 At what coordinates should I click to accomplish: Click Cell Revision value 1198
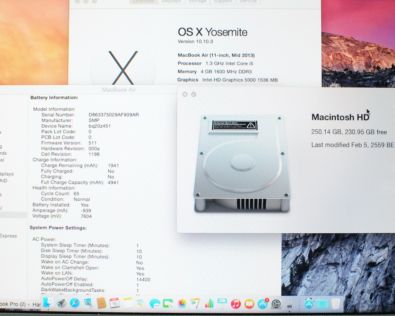(94, 154)
